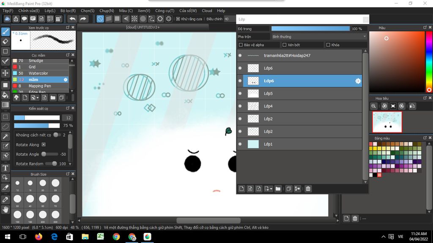Click the Hoa tiêu navigator preview thumbnail
Screen dimensions: 433x243
tap(387, 122)
